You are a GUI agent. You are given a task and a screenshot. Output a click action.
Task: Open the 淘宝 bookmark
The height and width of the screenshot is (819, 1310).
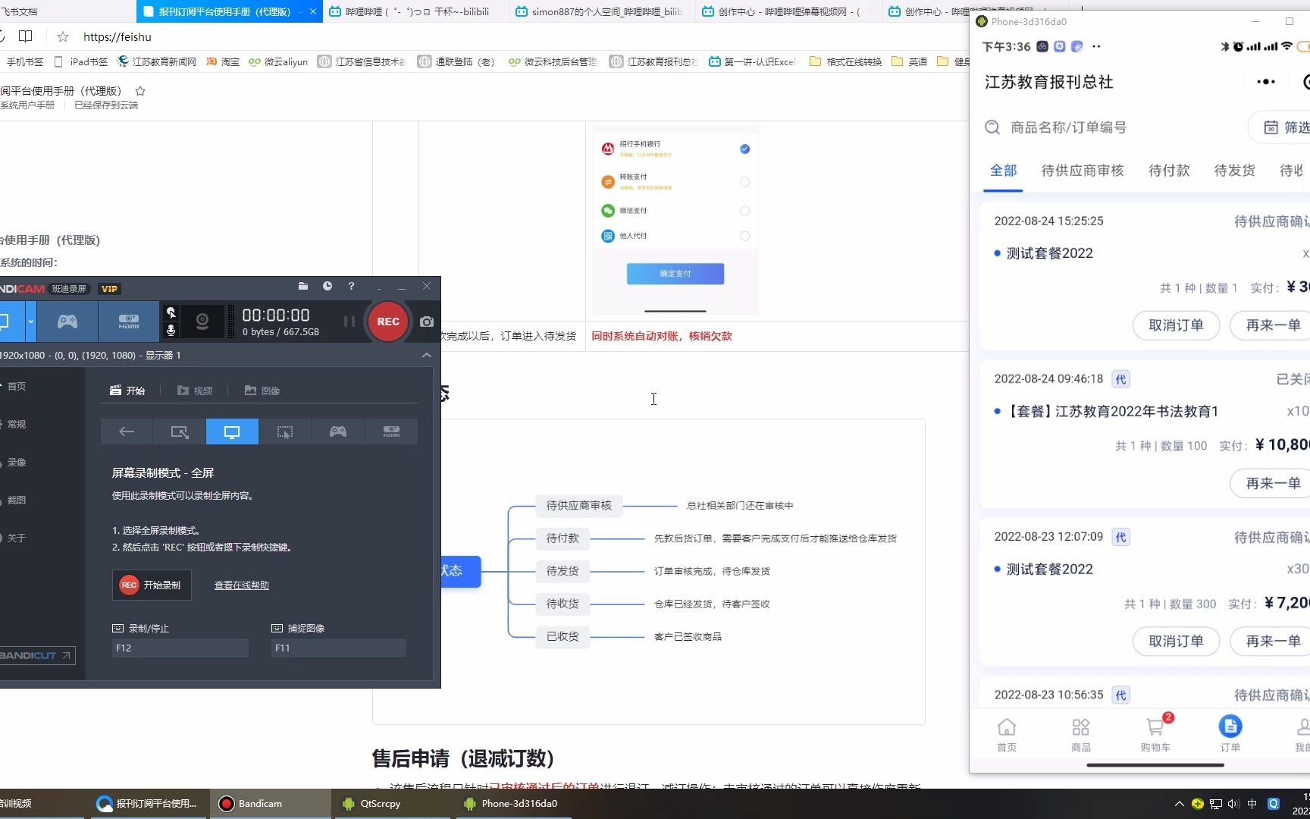click(x=223, y=61)
